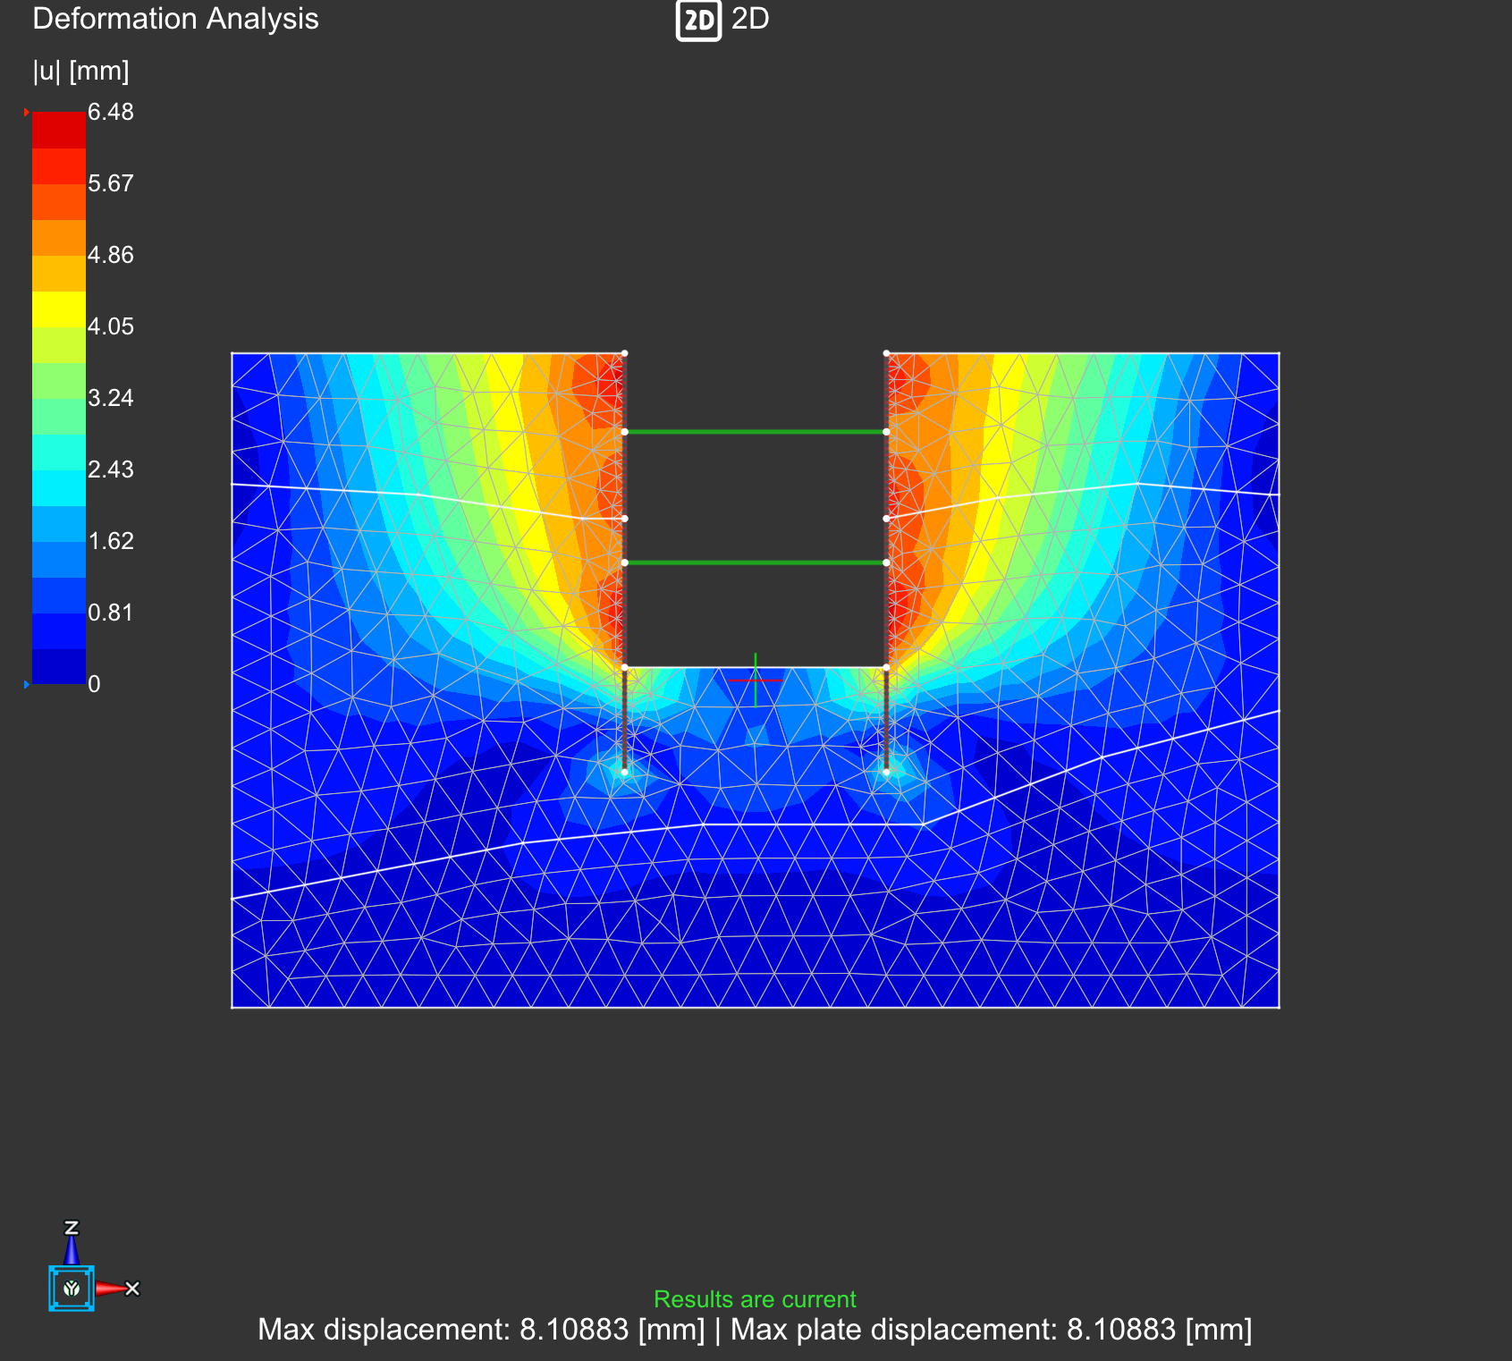Select the upper green strut

pos(755,432)
